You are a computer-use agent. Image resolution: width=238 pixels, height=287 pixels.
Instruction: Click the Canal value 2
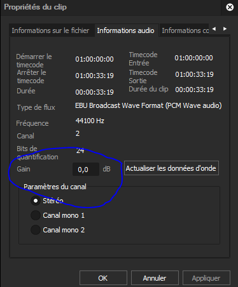click(x=78, y=133)
